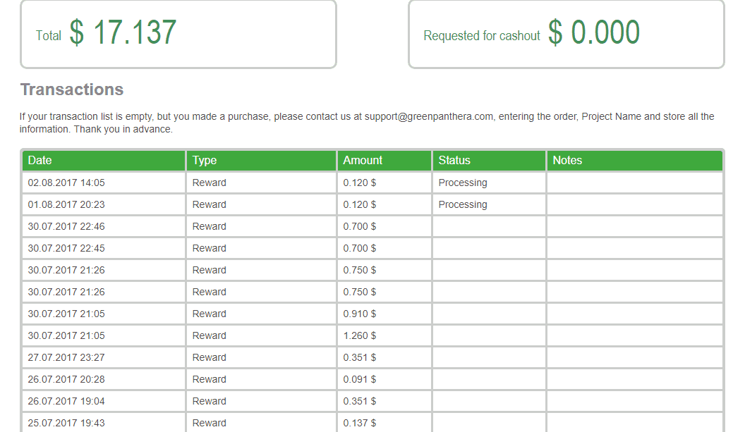Image resolution: width=733 pixels, height=432 pixels.
Task: Click the support@greenpanthera.com email address
Action: click(429, 117)
